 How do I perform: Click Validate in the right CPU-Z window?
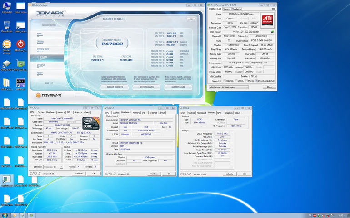pyautogui.click(x=230, y=174)
